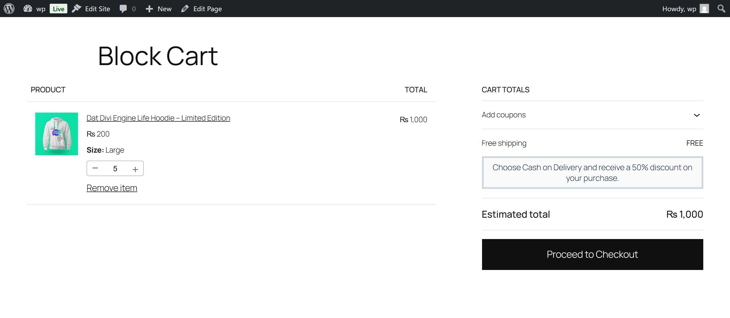The height and width of the screenshot is (318, 730).
Task: Open the Dat Divi Engine Life Hoodie product link
Action: point(158,118)
